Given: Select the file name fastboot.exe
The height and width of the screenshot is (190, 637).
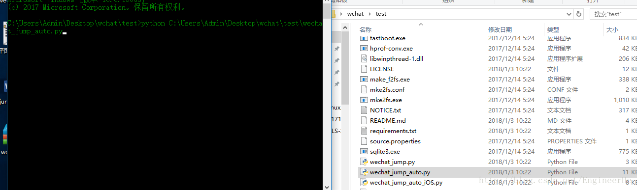Looking at the screenshot, I should click(388, 38).
